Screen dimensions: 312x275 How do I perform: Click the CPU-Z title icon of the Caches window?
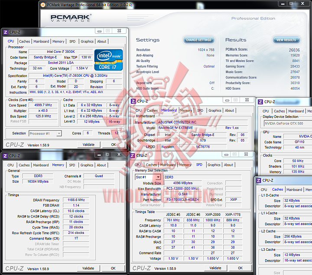(x=259, y=181)
